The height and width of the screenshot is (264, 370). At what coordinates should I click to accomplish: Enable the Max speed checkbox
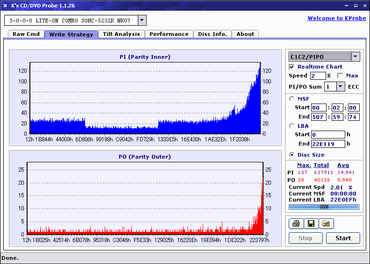(340, 76)
